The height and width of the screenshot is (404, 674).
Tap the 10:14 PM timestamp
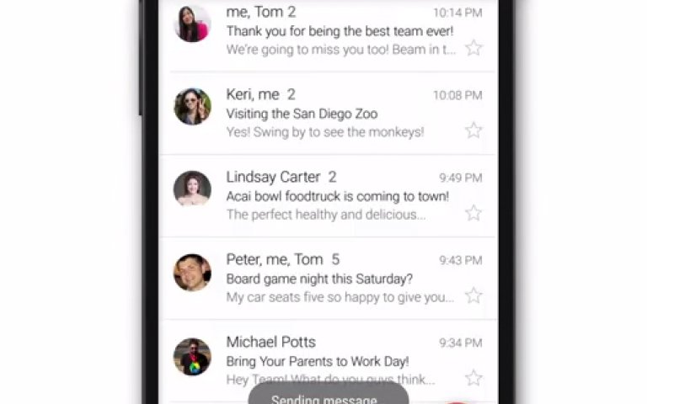coord(457,13)
